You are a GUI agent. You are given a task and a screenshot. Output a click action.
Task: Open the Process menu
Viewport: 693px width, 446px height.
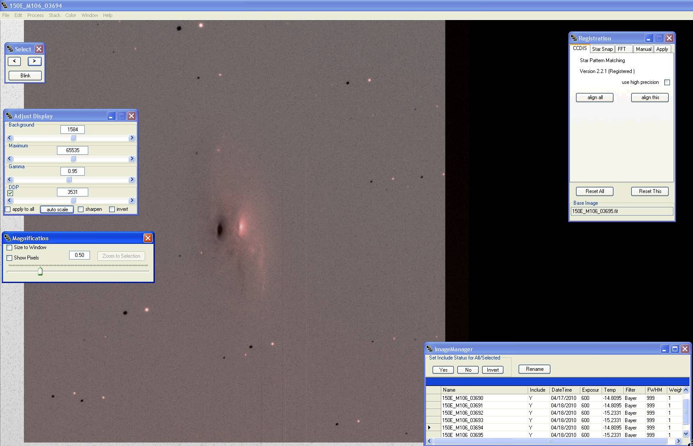[x=35, y=15]
